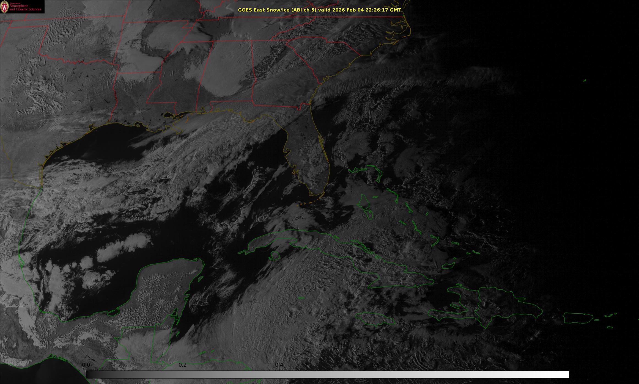Image resolution: width=639 pixels, height=384 pixels.
Task: Click the Cozumel island outline
Action: coord(201,279)
